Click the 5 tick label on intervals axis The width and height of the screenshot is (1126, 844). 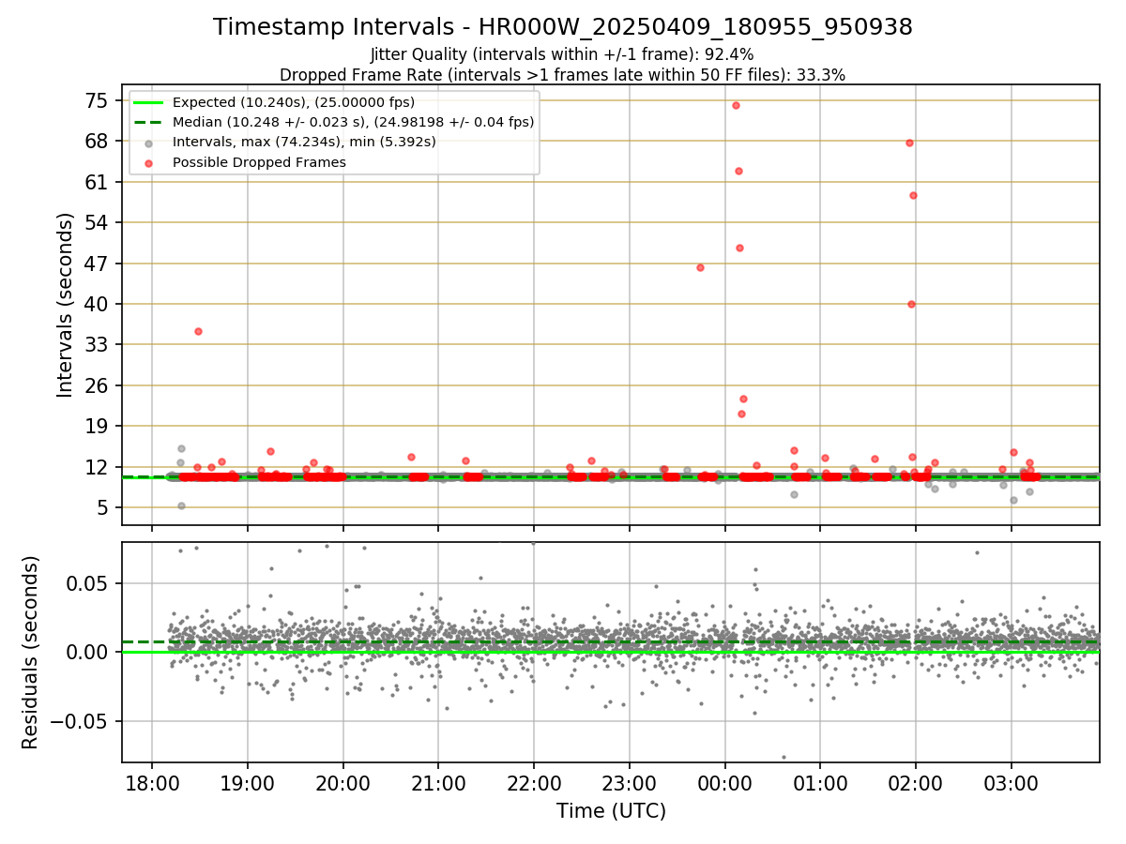pos(103,507)
